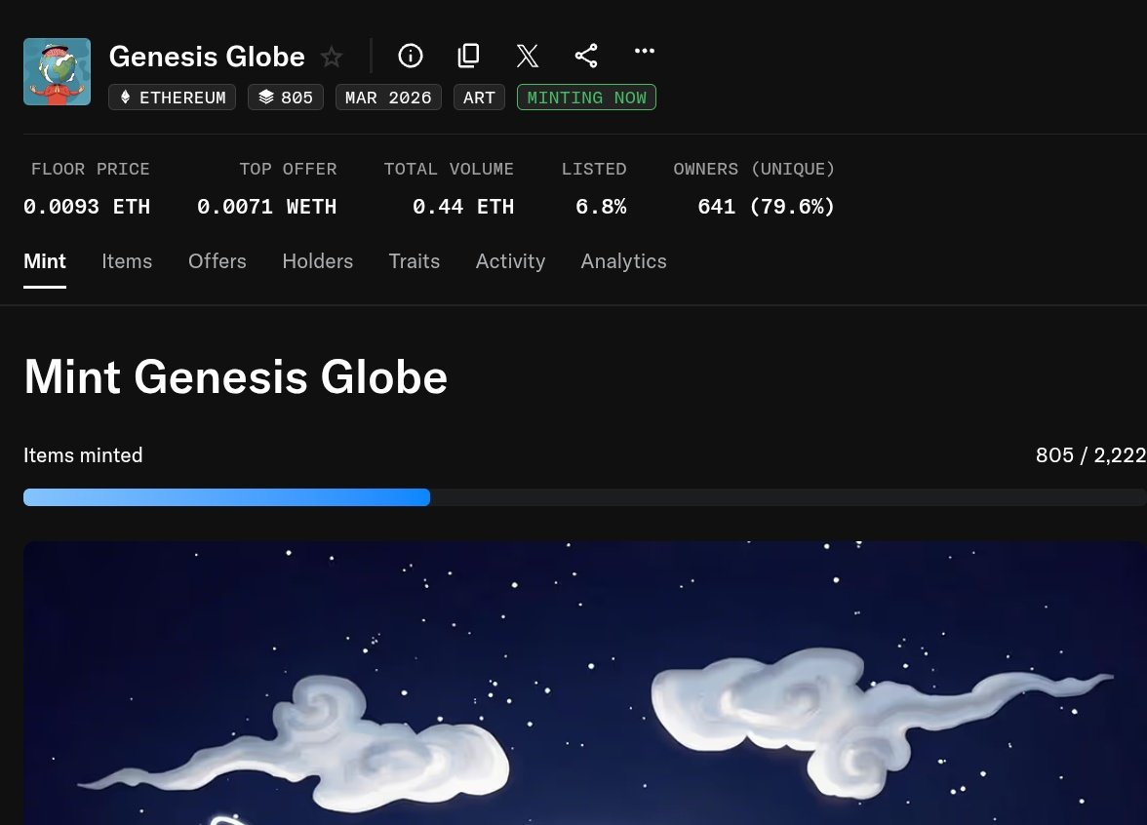1147x825 pixels.
Task: Click the 805 items count badge
Action: (285, 98)
